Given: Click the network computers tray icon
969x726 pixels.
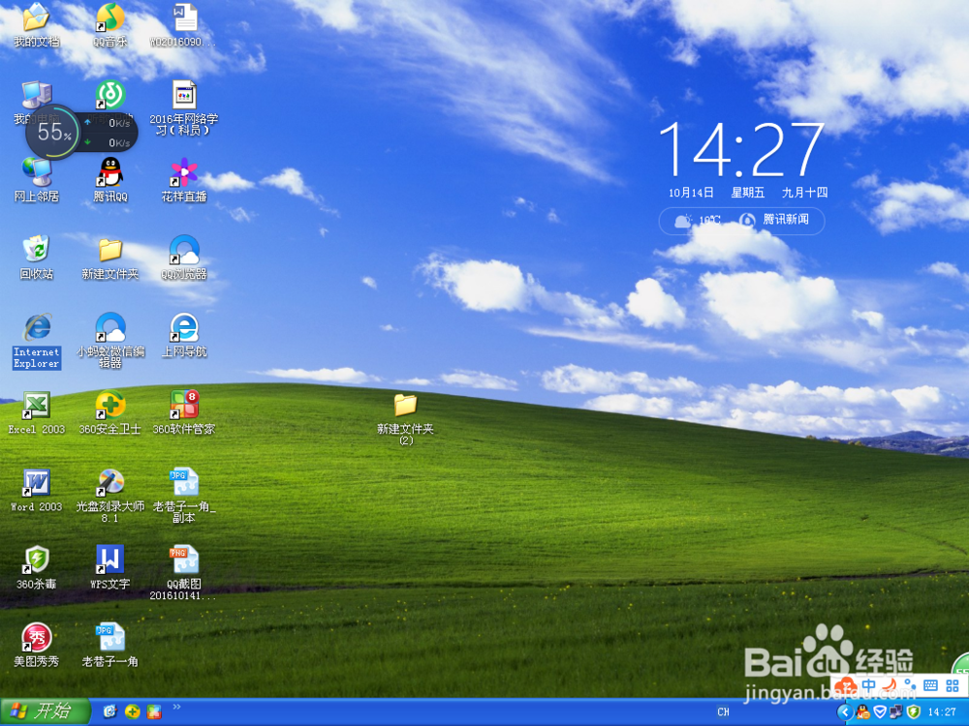Looking at the screenshot, I should pyautogui.click(x=896, y=712).
